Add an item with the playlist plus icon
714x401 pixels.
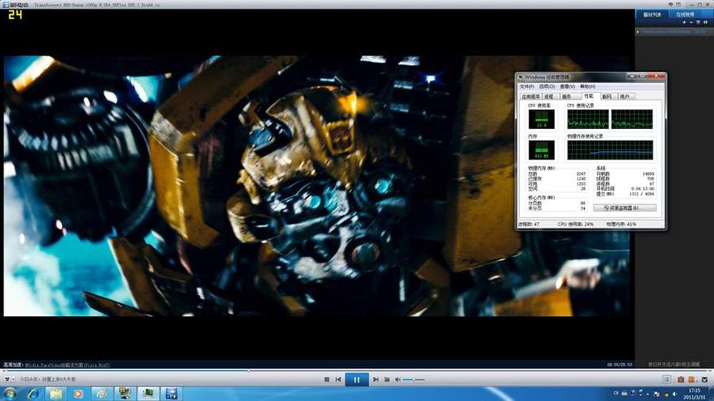pyautogui.click(x=683, y=23)
